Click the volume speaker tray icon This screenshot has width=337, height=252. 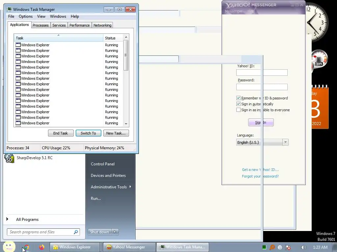pyautogui.click(x=303, y=247)
